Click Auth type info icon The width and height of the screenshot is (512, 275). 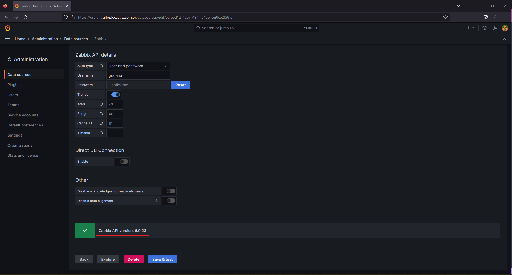101,66
